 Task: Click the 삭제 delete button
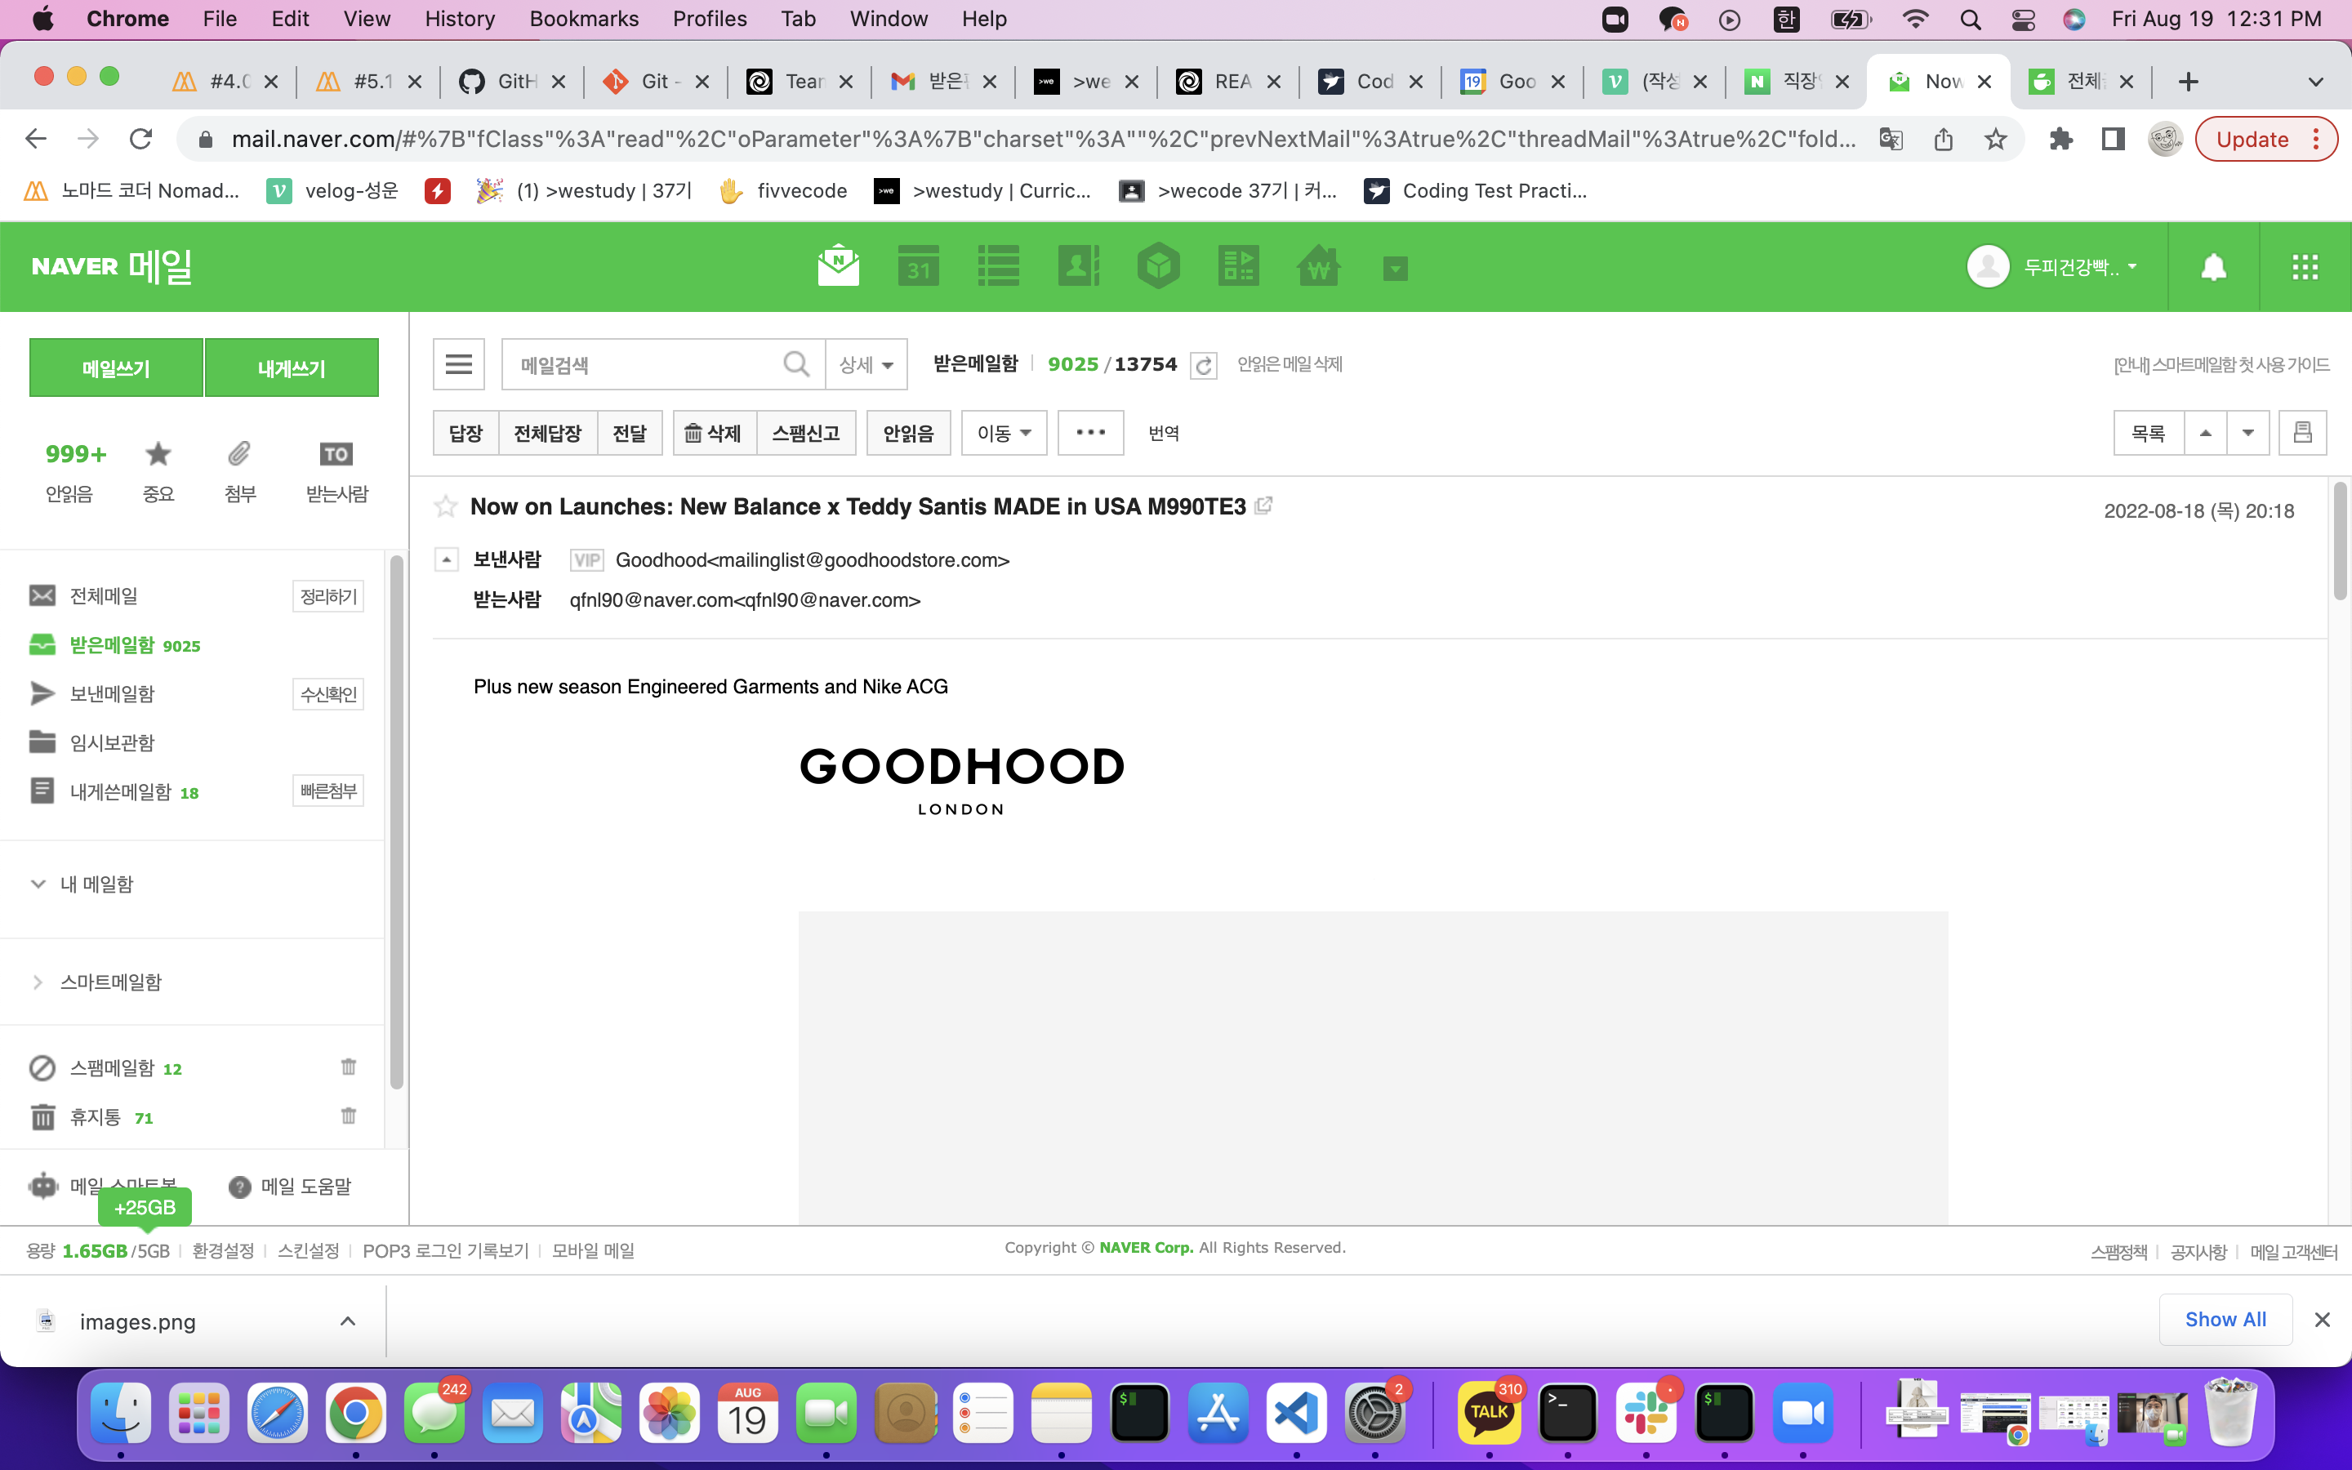[714, 433]
